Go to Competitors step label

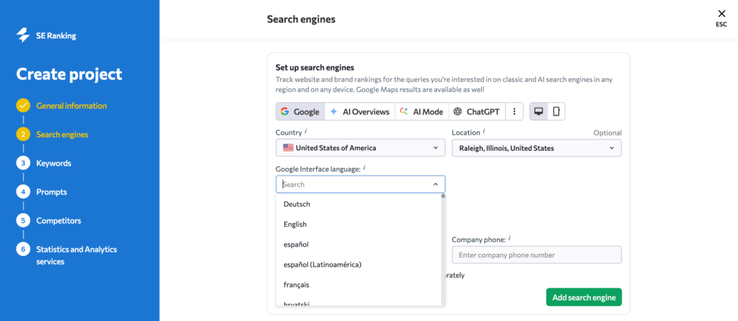click(x=58, y=220)
